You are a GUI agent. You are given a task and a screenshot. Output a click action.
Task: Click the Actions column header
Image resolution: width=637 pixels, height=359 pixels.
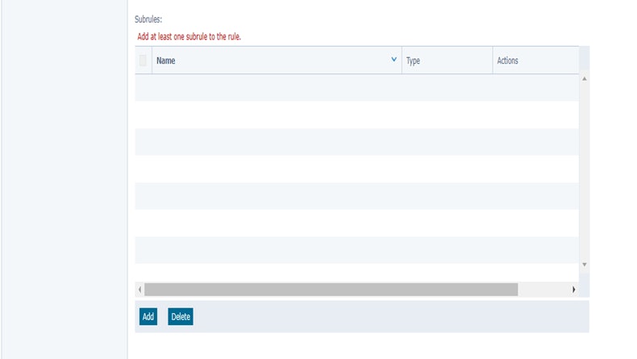pos(507,61)
